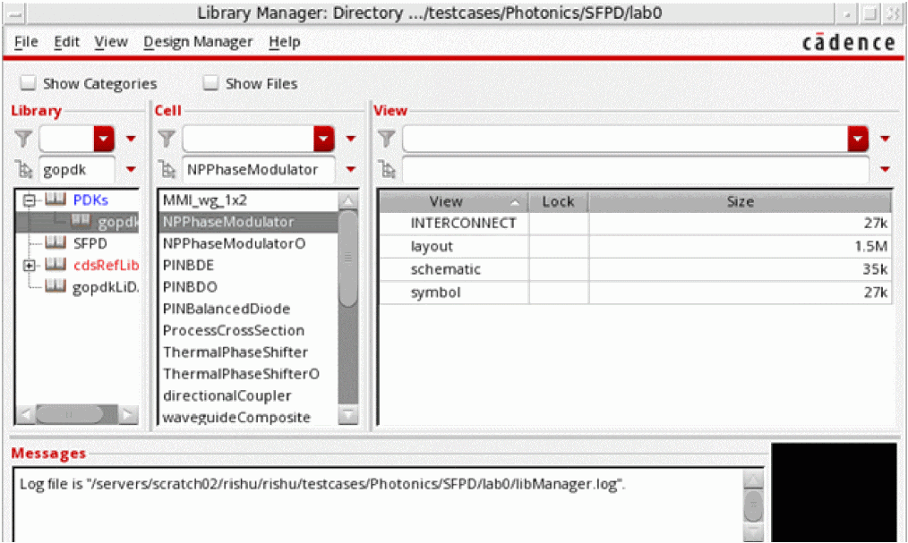Open the Cell filter options arrow
Viewport: 908px width, 543px height.
click(x=351, y=139)
